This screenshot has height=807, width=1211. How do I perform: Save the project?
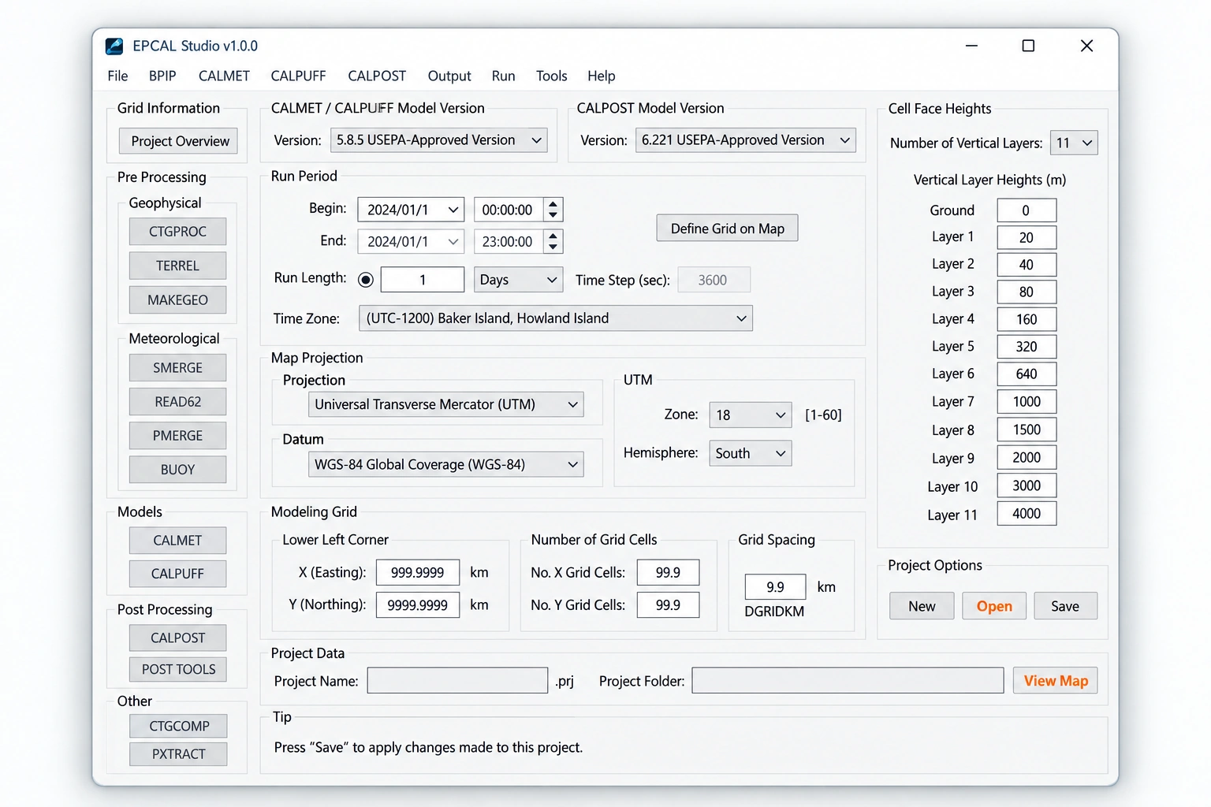click(1065, 606)
